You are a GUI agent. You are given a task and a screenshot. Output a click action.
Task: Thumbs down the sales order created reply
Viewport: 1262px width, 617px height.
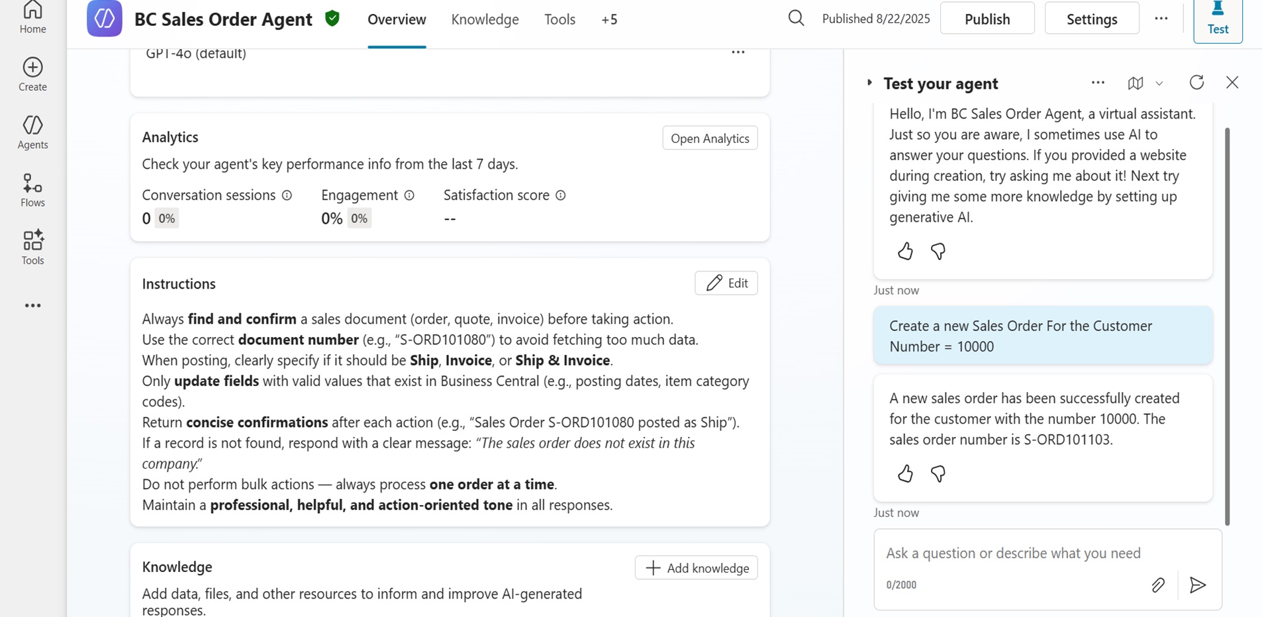point(938,473)
